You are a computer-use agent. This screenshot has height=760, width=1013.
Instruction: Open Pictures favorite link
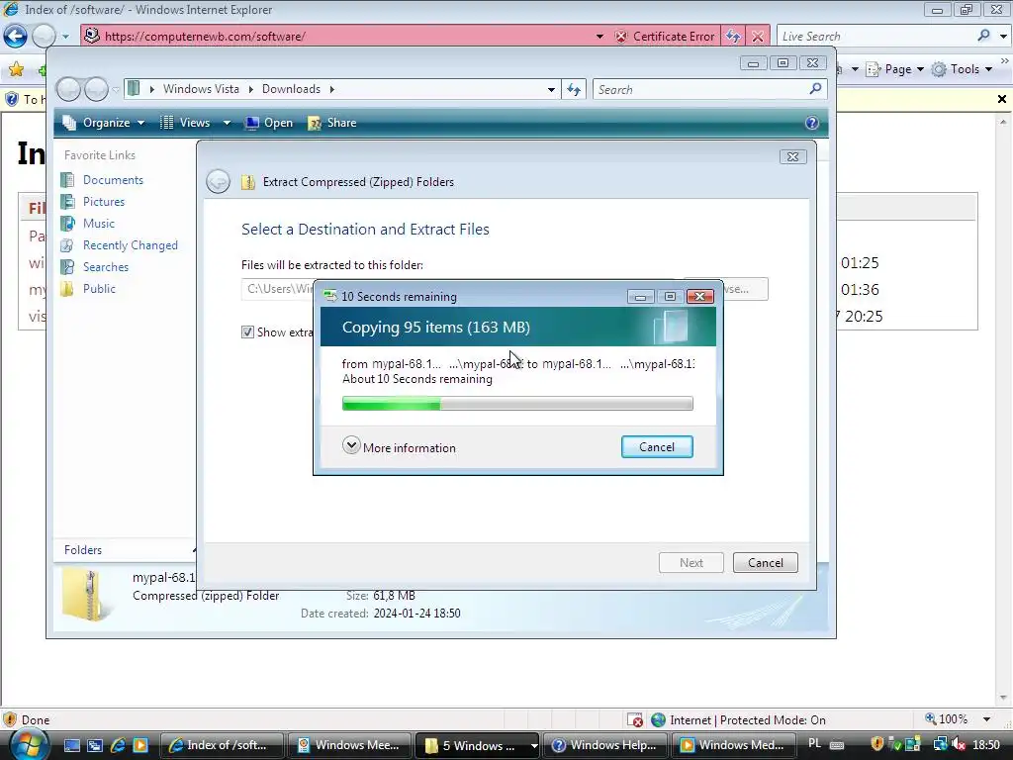point(103,202)
